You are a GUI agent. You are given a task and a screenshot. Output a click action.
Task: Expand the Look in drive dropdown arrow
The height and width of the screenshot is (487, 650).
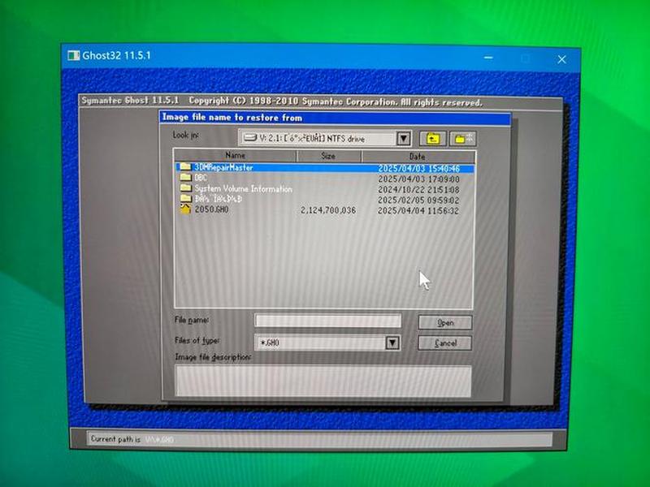pos(403,138)
